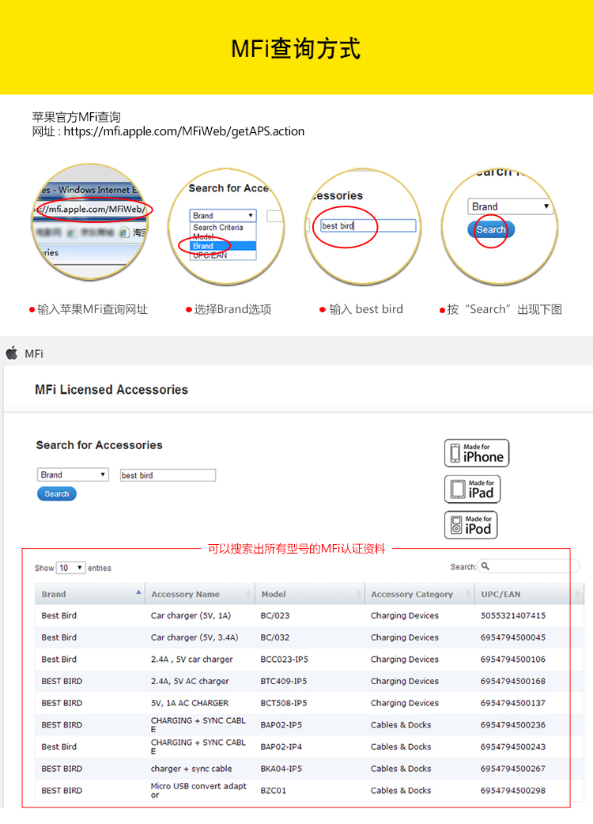
Task: Expand the Show 10 entries dropdown
Action: (71, 568)
